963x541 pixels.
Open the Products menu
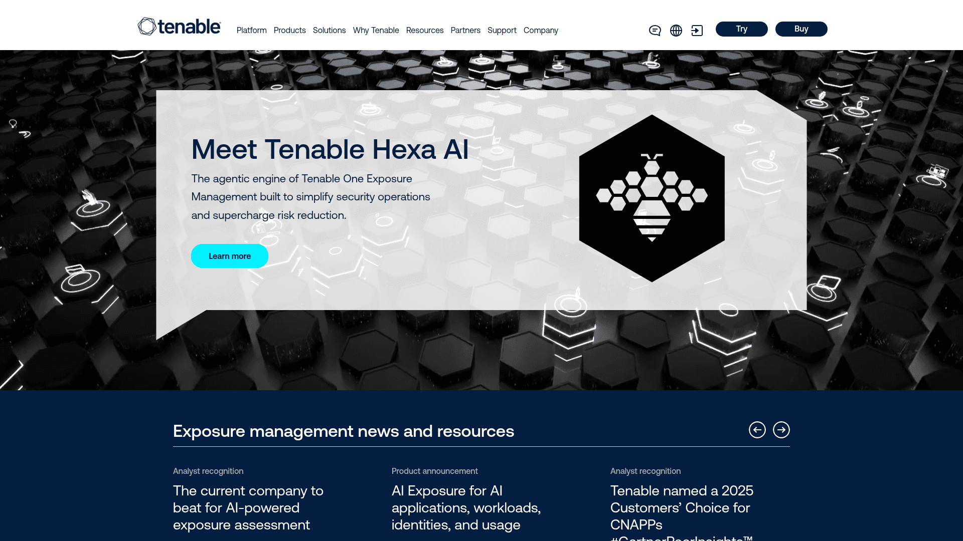(x=290, y=31)
